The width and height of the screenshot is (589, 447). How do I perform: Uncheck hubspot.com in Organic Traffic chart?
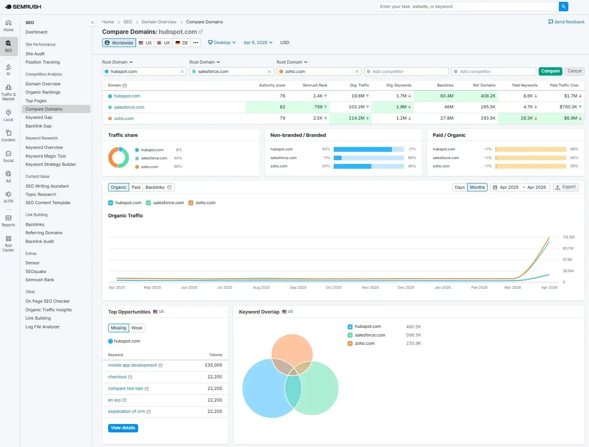[110, 203]
